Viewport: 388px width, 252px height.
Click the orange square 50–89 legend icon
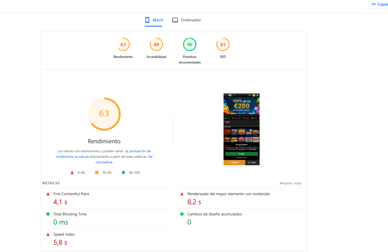(97, 172)
